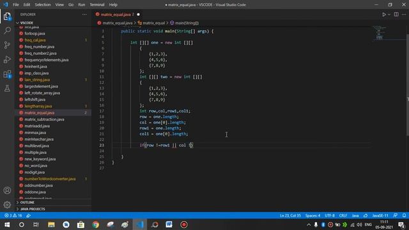
Task: Close the unsaved matrix_equal.java tab dot
Action: [x=138, y=15]
